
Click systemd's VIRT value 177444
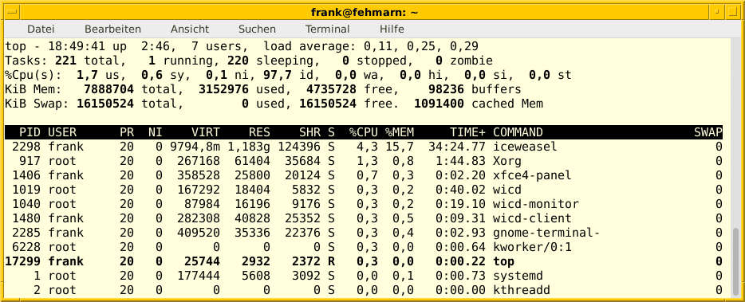coord(199,276)
